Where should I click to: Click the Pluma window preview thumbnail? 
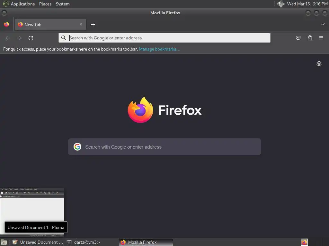(x=32, y=212)
